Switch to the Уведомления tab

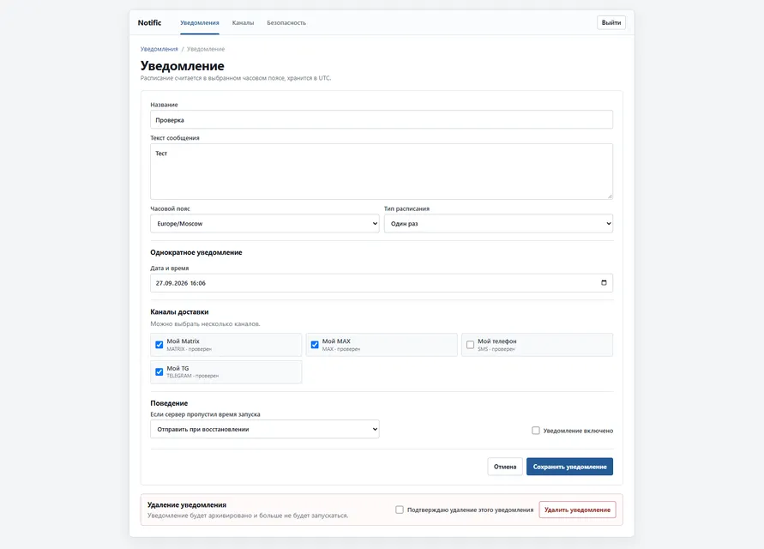[x=200, y=23]
